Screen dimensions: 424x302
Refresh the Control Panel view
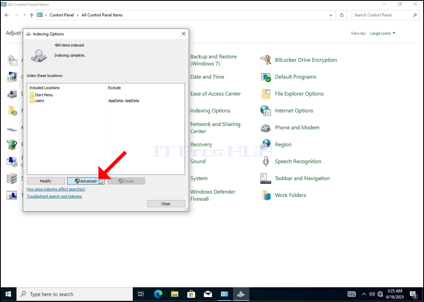tap(342, 15)
